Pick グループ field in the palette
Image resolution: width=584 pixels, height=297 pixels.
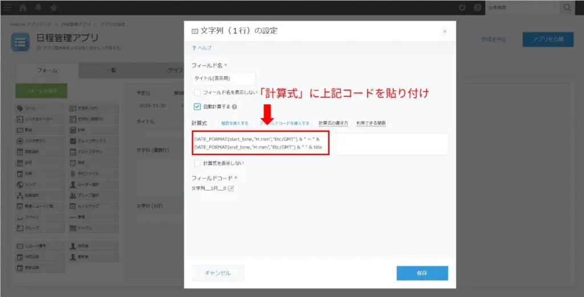click(x=40, y=228)
